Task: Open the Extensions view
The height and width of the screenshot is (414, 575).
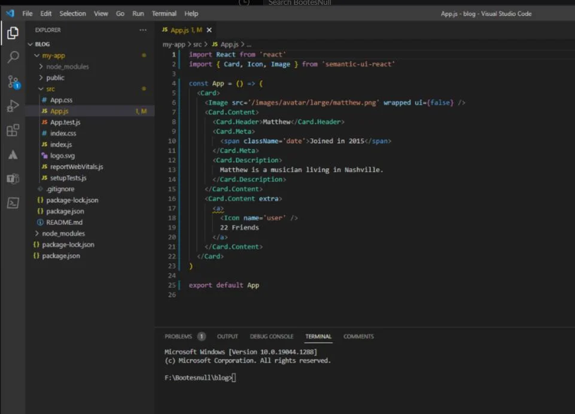Action: pos(13,130)
